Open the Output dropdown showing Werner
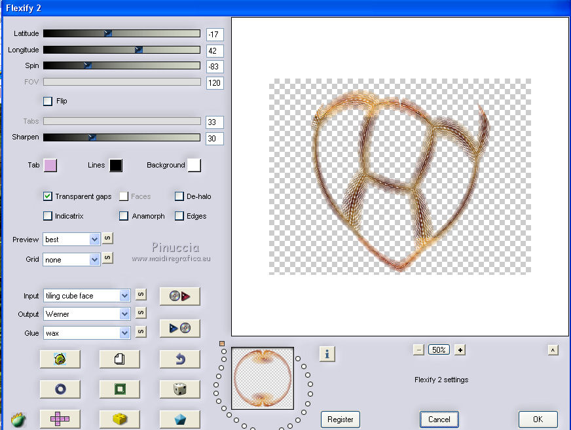Viewport: 571px width, 430px height. 86,314
